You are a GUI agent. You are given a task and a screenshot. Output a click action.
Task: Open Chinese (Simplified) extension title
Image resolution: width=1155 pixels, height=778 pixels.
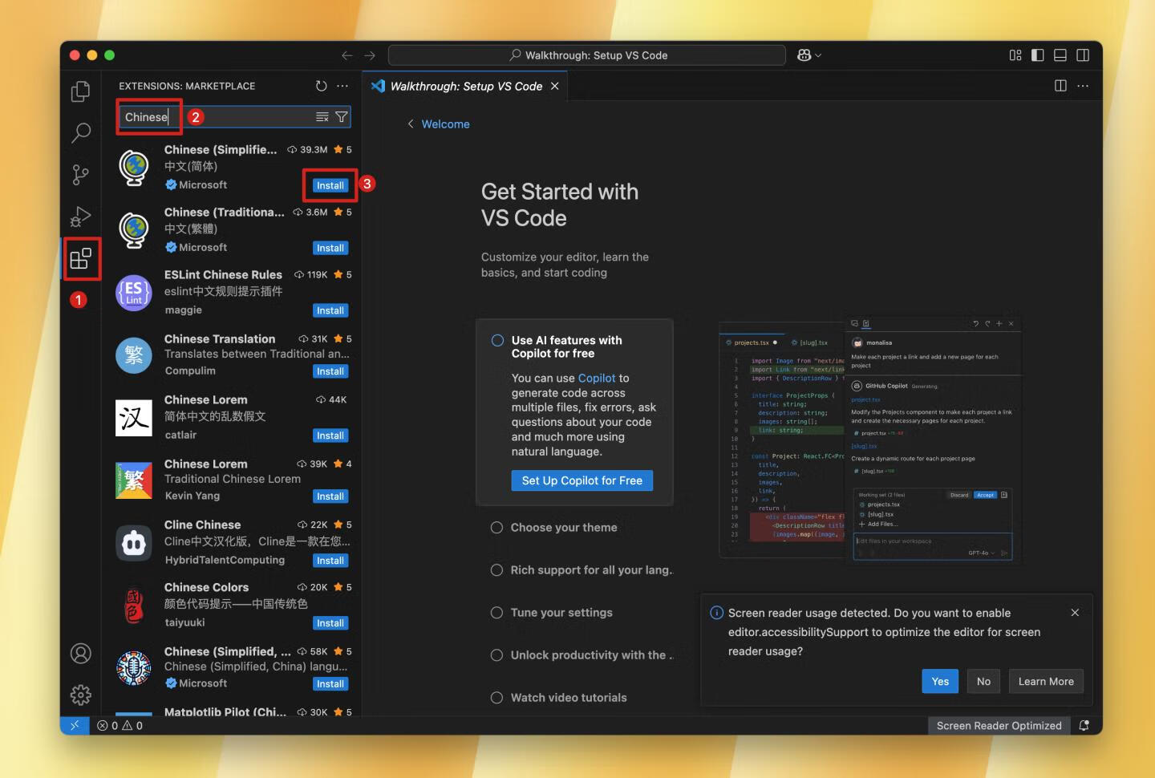tap(221, 150)
